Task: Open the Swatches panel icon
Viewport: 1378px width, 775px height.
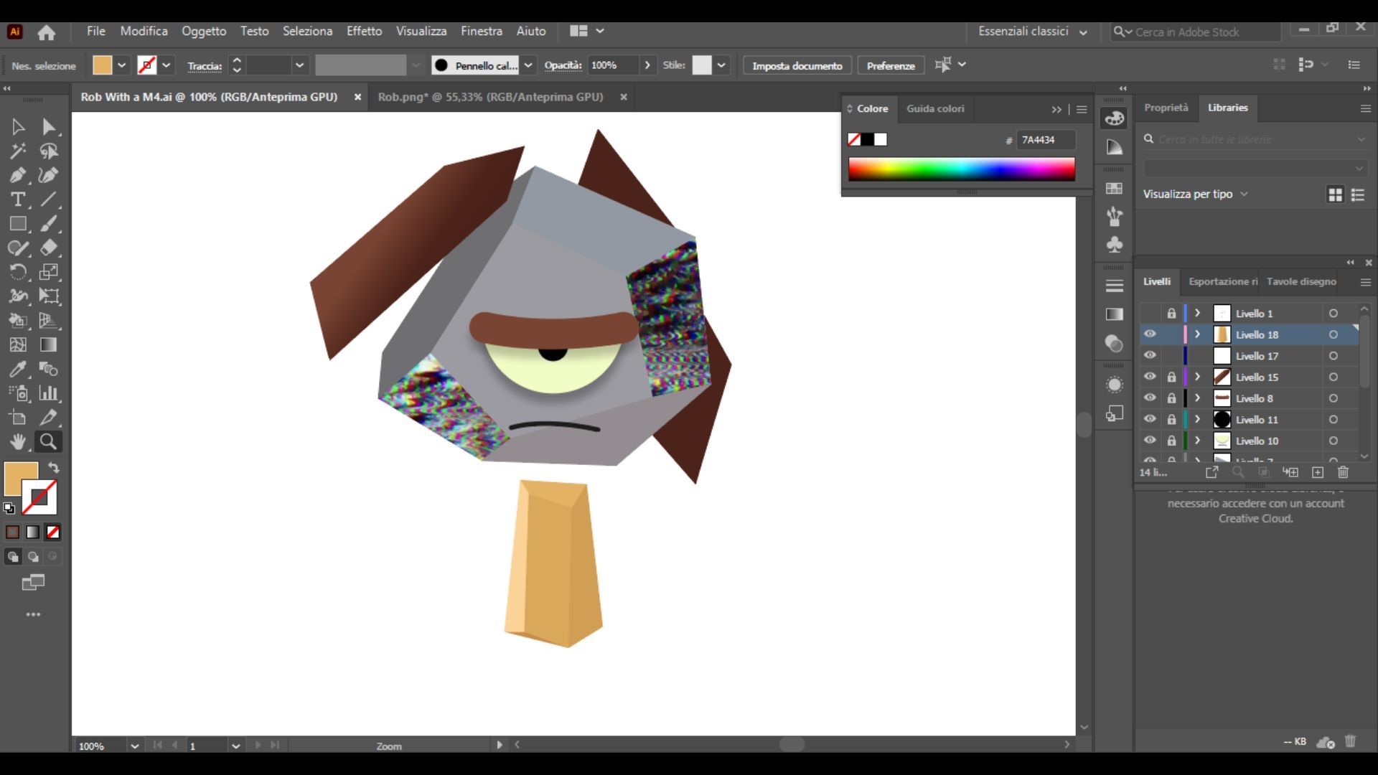Action: 1115,188
